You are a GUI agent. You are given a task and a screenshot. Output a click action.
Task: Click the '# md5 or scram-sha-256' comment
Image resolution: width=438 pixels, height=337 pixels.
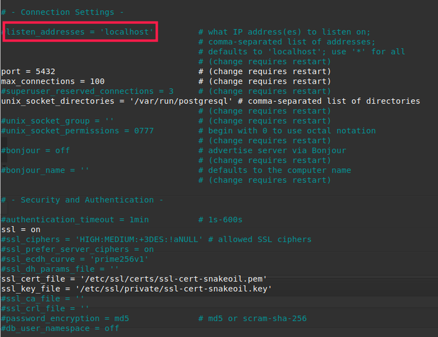click(x=252, y=318)
